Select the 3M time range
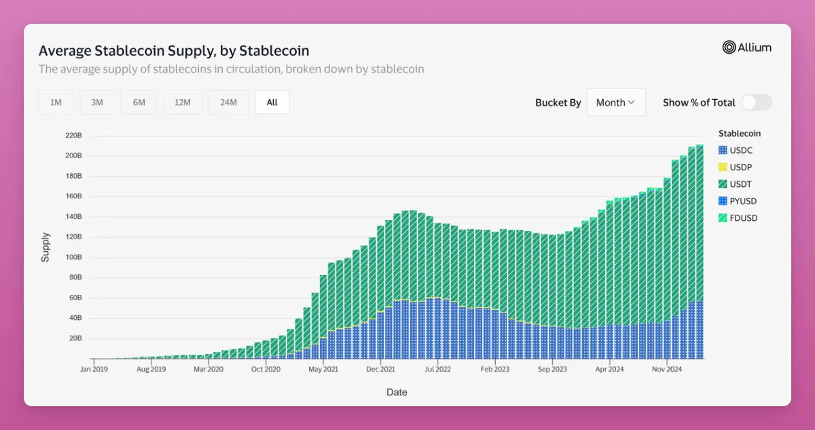 click(x=97, y=103)
